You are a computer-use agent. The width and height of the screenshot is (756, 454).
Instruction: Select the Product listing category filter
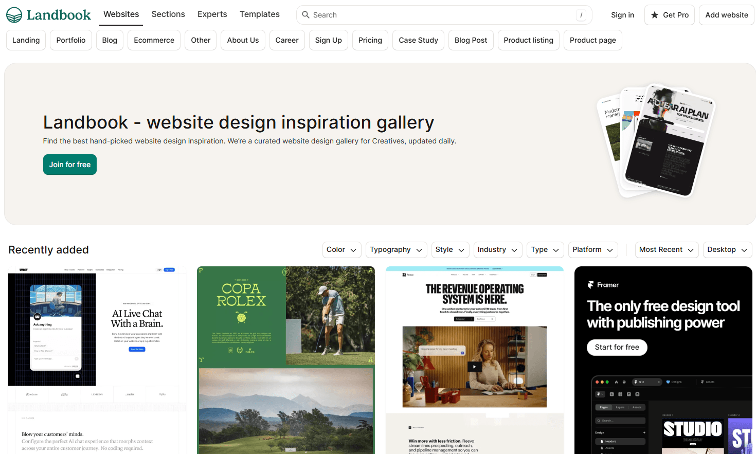point(529,40)
